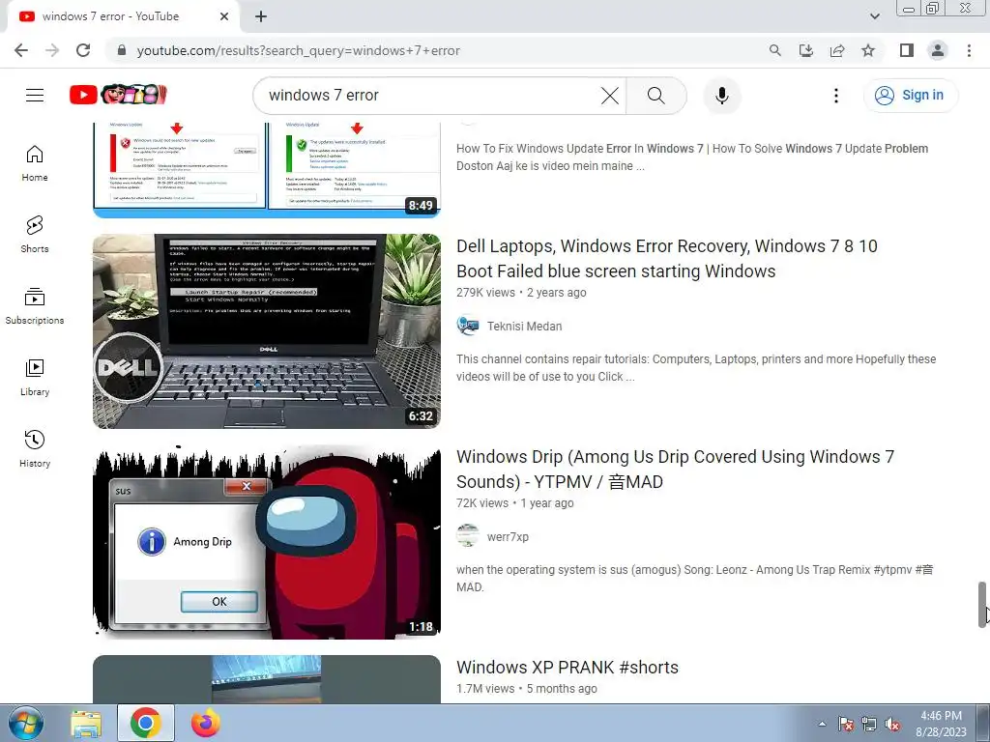Open YouTube settings three-dot menu
This screenshot has height=742, width=990.
click(x=836, y=96)
